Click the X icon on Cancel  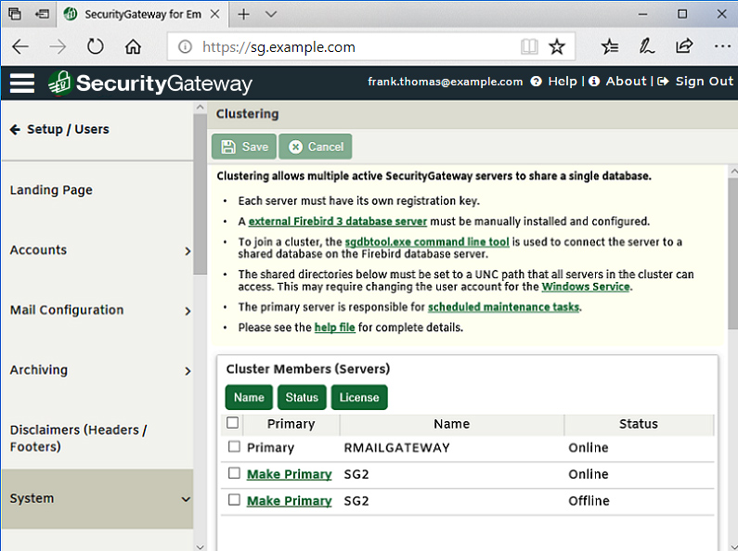(x=295, y=147)
